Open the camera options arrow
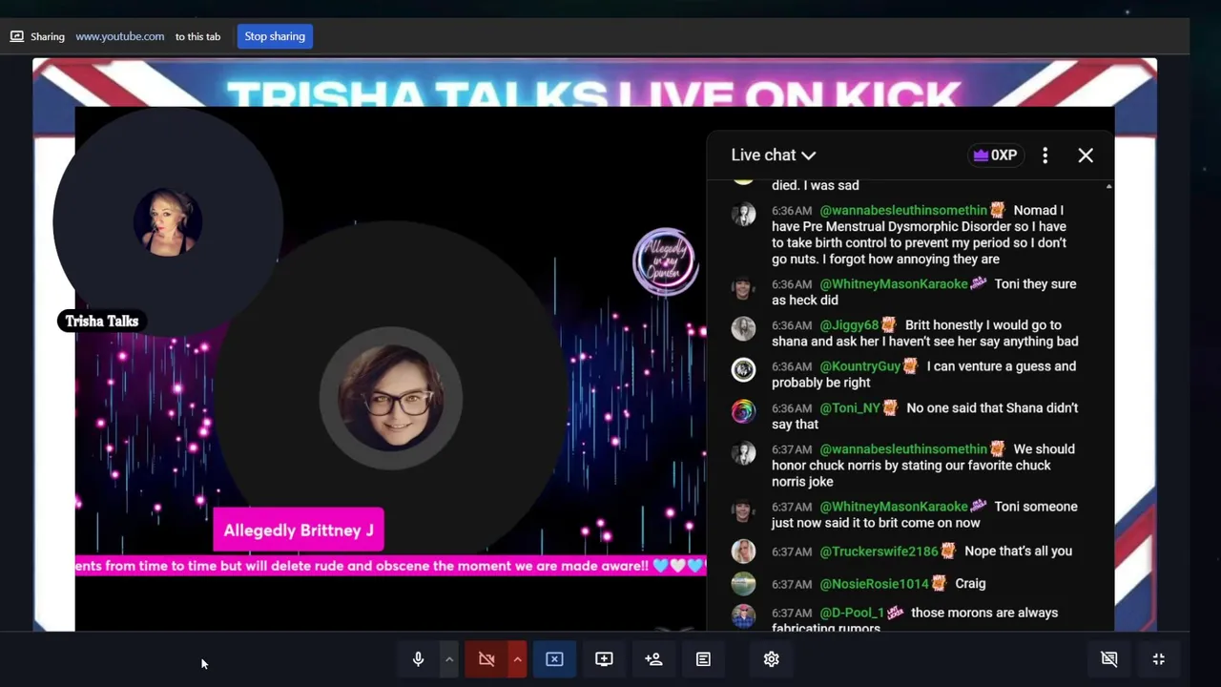Image resolution: width=1221 pixels, height=687 pixels. point(517,659)
